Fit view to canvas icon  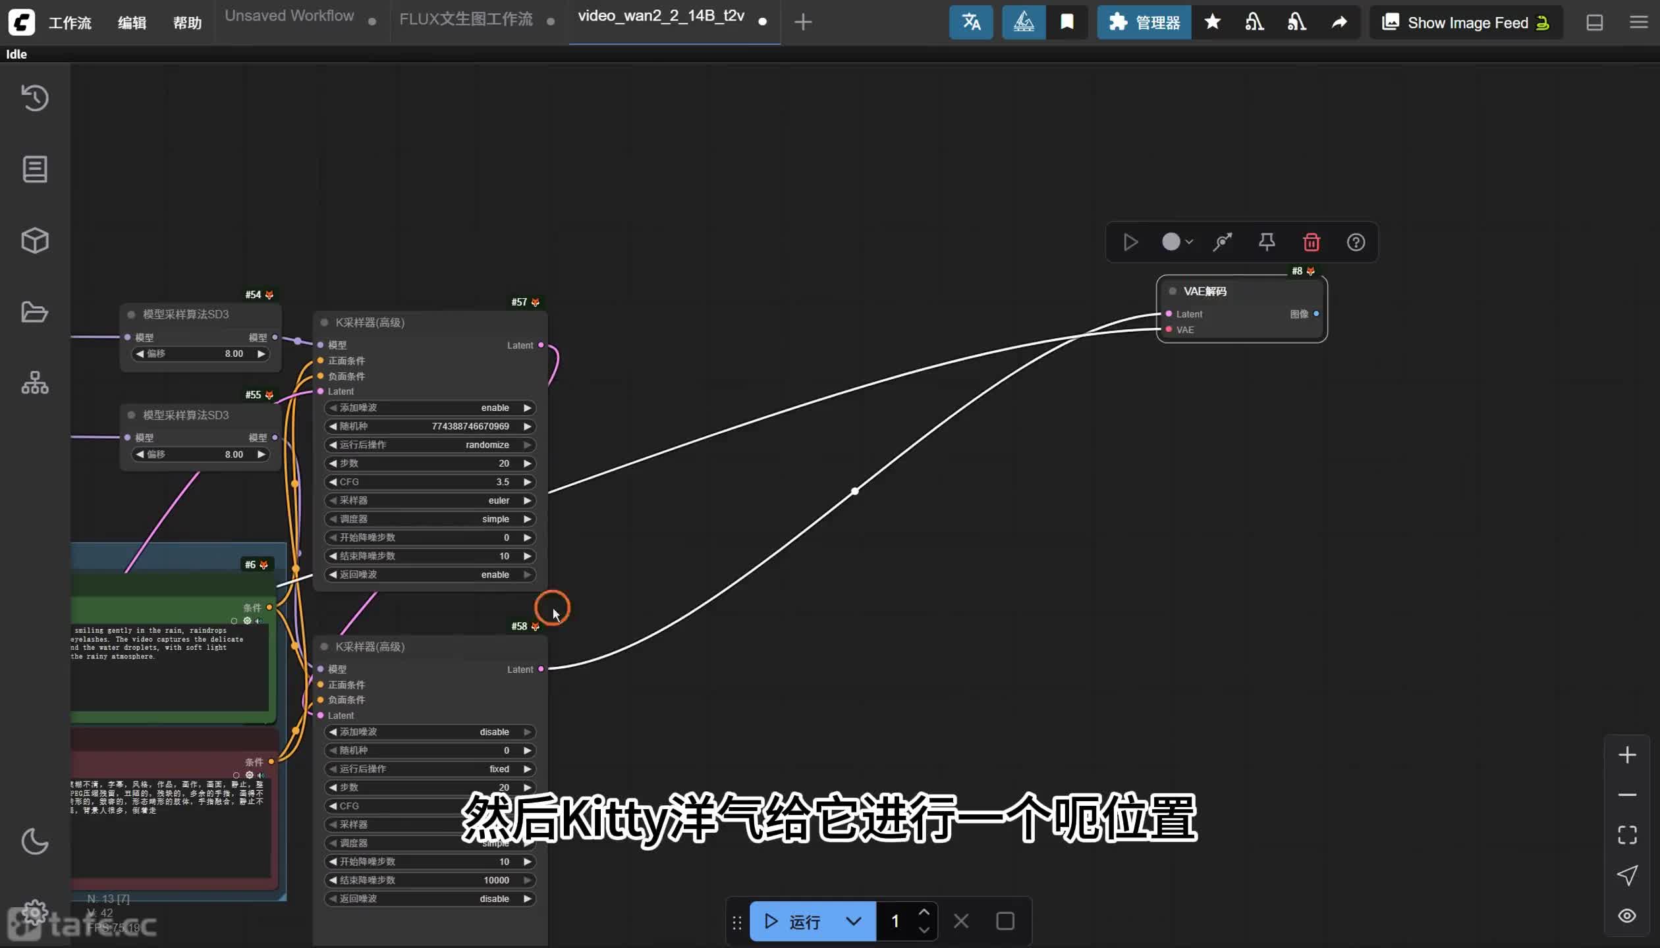(1627, 835)
